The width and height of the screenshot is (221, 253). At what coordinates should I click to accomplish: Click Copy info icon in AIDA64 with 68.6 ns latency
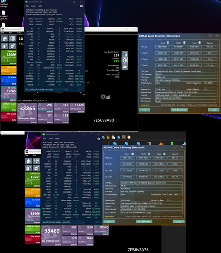click(x=200, y=43)
